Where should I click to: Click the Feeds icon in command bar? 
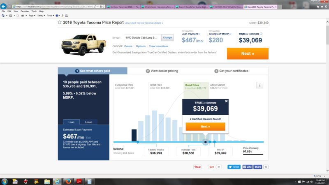11,16
